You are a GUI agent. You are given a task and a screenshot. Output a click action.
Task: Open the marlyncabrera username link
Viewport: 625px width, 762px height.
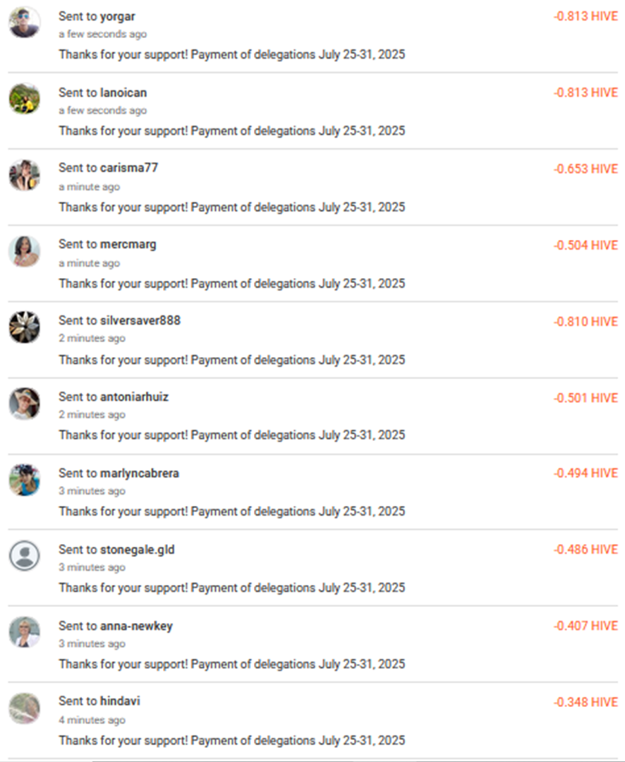click(140, 473)
